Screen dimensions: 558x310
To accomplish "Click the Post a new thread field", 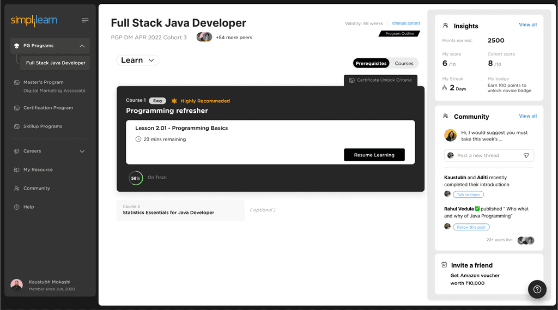I will [x=489, y=155].
